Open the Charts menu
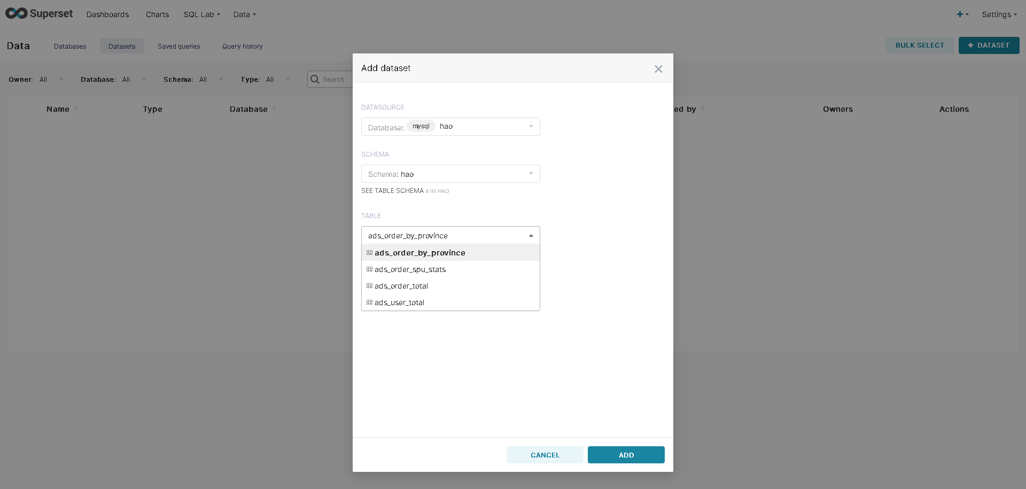The height and width of the screenshot is (489, 1026). click(157, 14)
